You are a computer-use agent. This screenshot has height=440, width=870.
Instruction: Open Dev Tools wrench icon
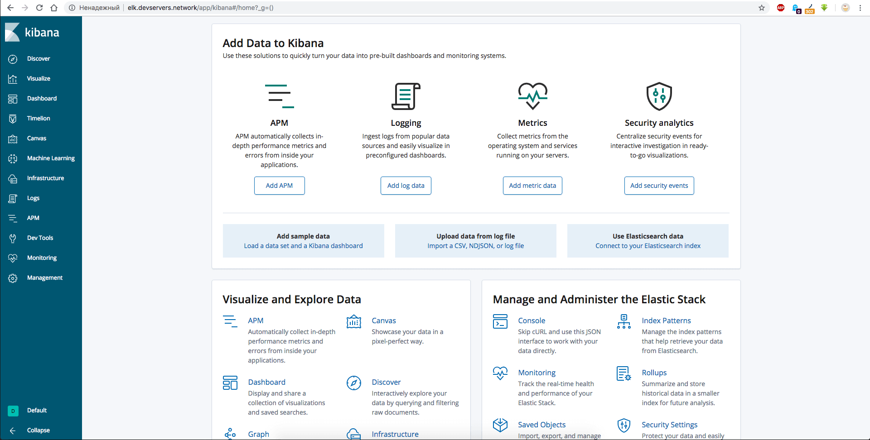13,238
